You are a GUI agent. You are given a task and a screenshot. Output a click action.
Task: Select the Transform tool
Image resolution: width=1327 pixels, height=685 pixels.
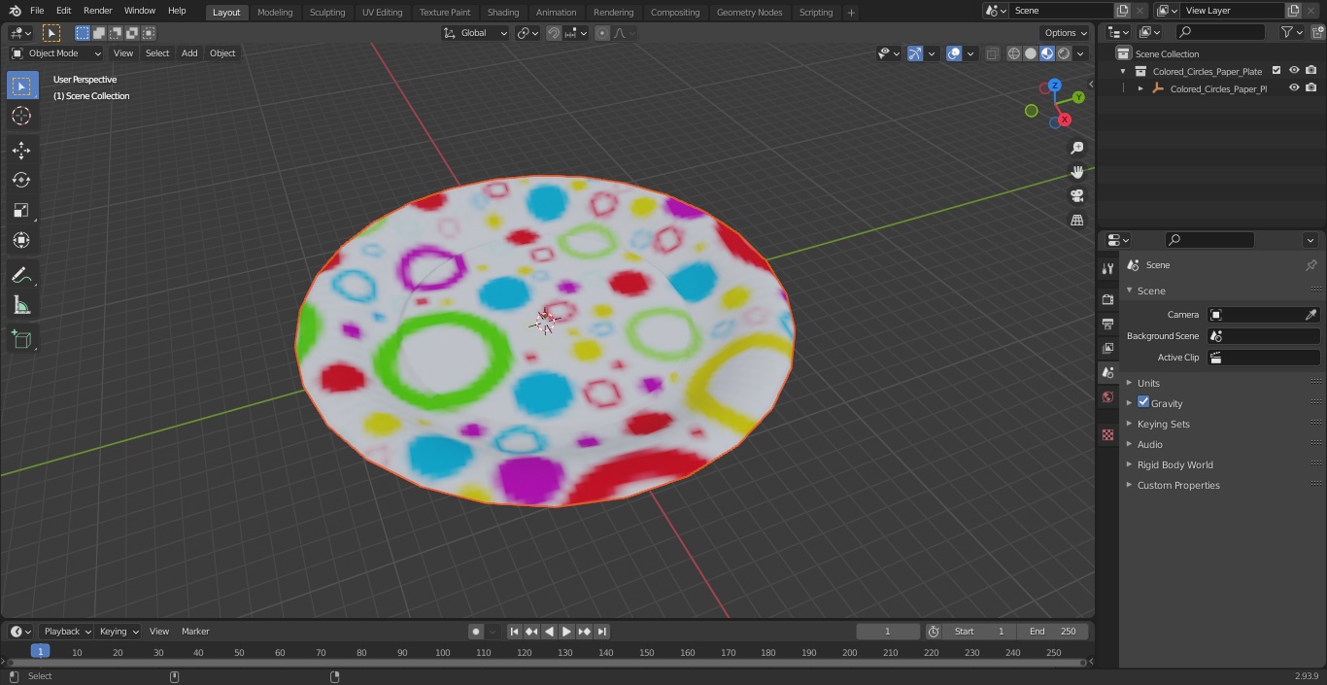21,240
